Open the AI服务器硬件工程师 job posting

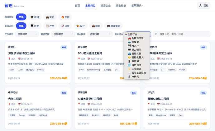pyautogui.click(x=90, y=99)
